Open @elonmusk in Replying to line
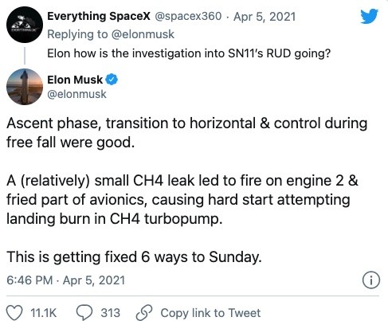The width and height of the screenshot is (388, 321). click(x=143, y=34)
